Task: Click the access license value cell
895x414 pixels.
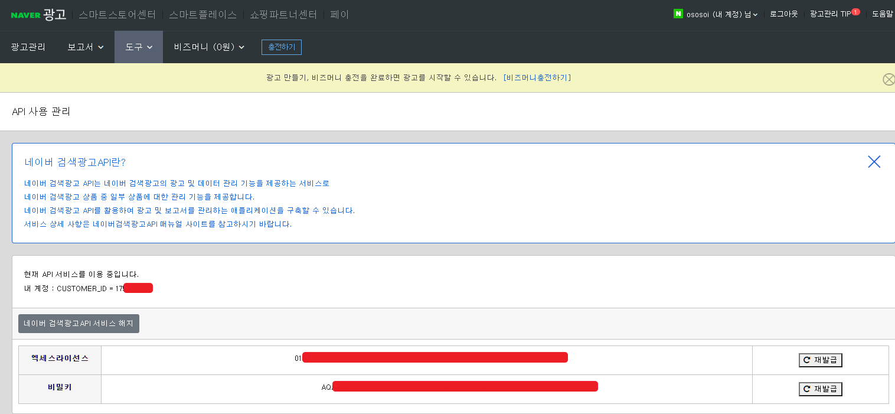Action: [x=427, y=360]
